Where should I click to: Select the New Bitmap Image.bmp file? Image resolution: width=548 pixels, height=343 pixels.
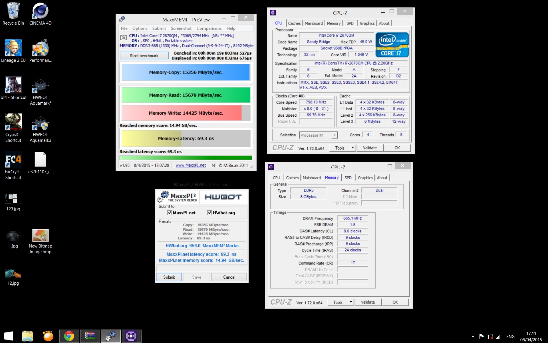tap(41, 235)
